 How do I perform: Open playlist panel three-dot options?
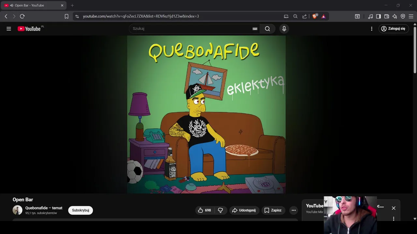[394, 219]
